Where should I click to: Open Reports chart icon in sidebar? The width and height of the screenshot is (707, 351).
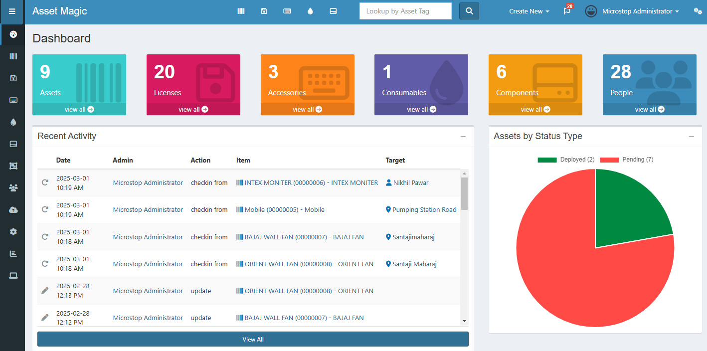click(13, 254)
